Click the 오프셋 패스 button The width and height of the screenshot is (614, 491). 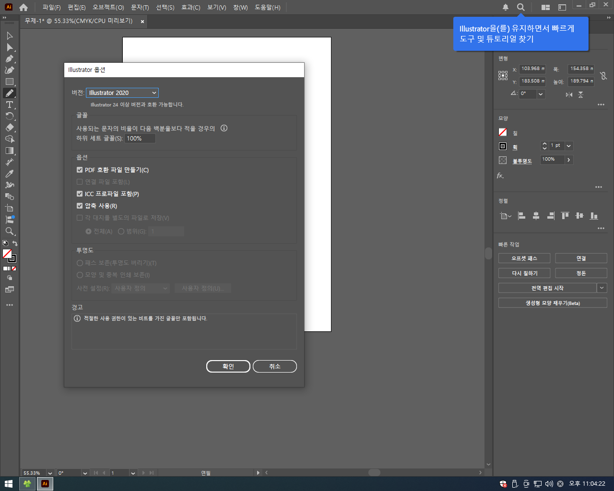[x=524, y=258]
